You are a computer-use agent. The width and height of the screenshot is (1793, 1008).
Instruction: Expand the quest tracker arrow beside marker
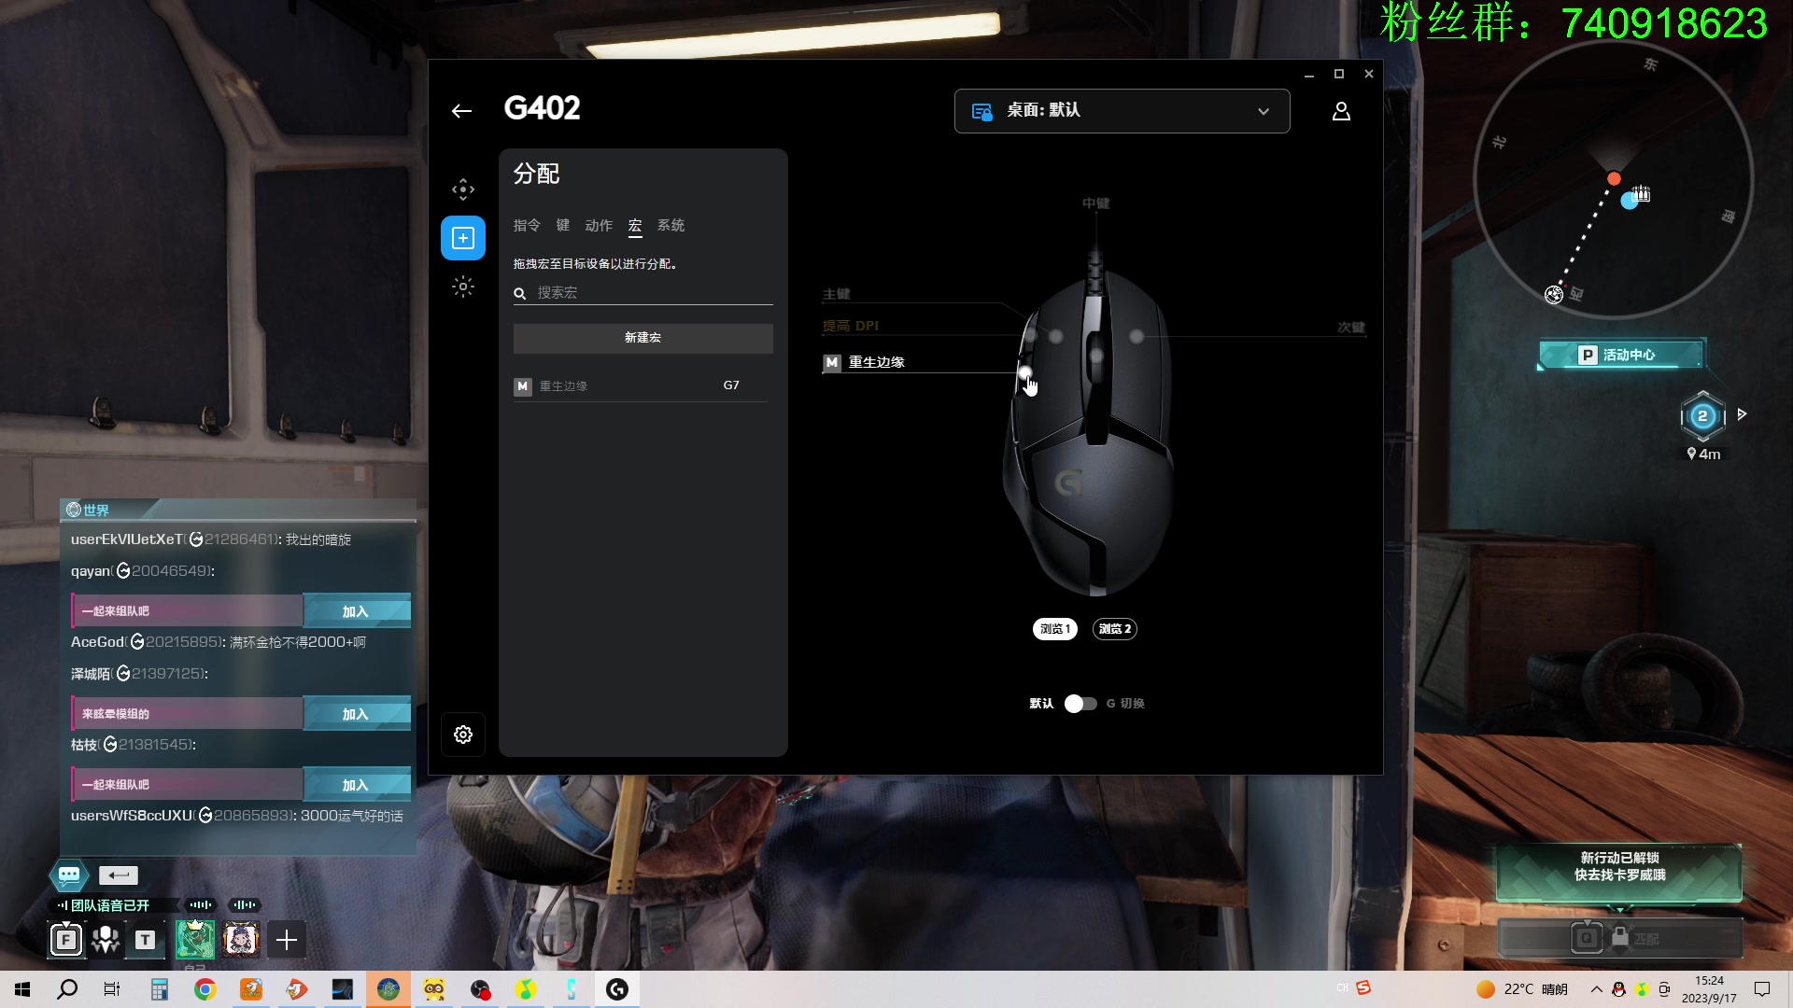click(1742, 414)
